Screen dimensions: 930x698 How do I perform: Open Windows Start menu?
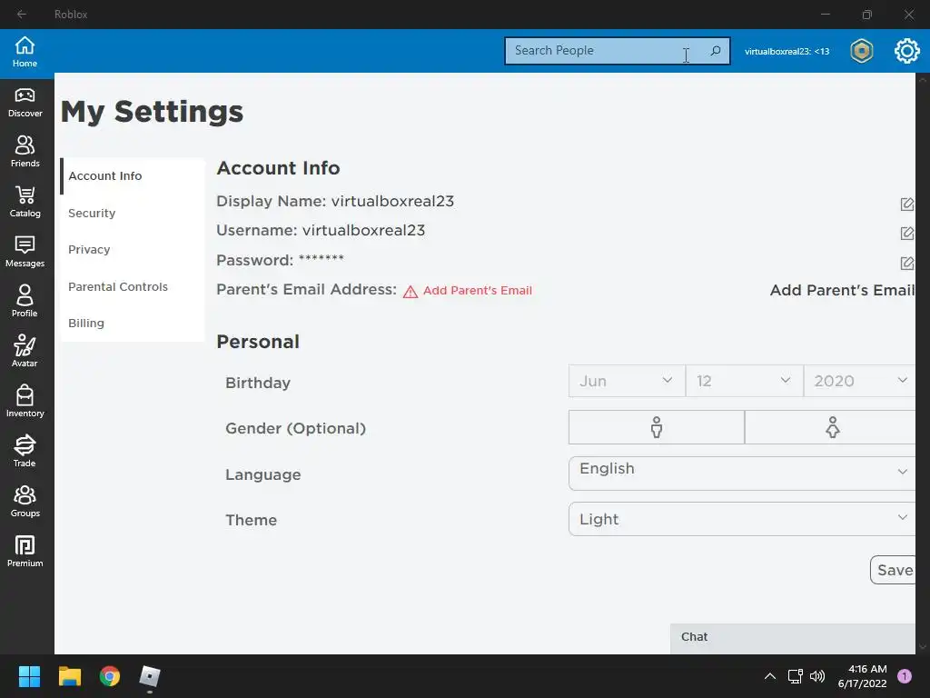click(29, 676)
